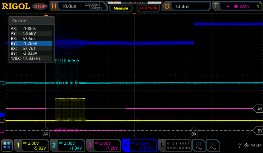
Task: Open the function navigation grid icon
Action: (7, 145)
